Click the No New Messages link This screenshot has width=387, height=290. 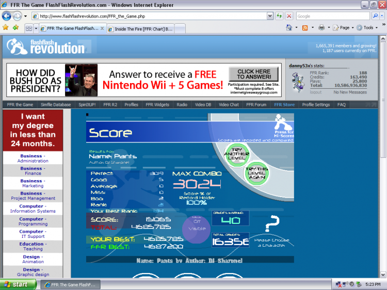(350, 92)
